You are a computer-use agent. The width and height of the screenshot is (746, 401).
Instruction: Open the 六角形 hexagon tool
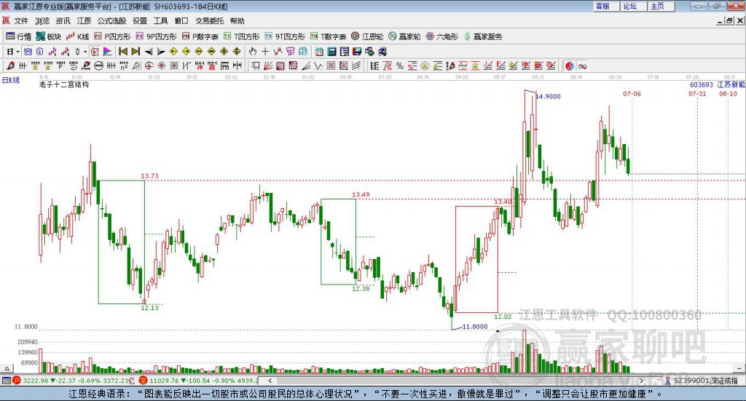pyautogui.click(x=442, y=36)
